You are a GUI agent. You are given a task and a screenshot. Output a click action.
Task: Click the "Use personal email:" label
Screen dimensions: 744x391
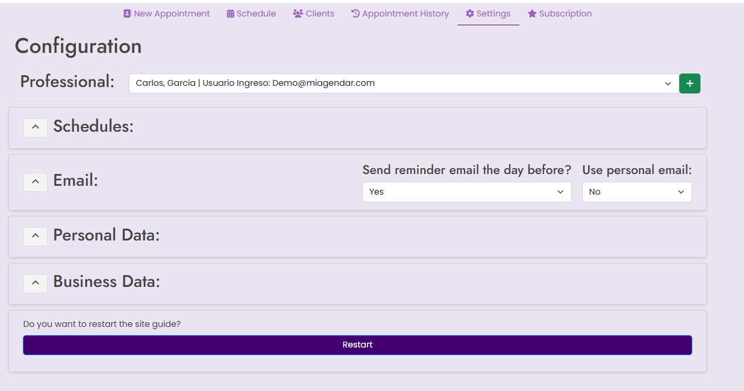pyautogui.click(x=637, y=170)
